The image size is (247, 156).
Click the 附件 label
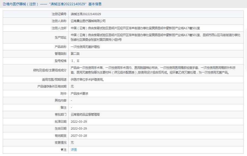[x=64, y=94]
